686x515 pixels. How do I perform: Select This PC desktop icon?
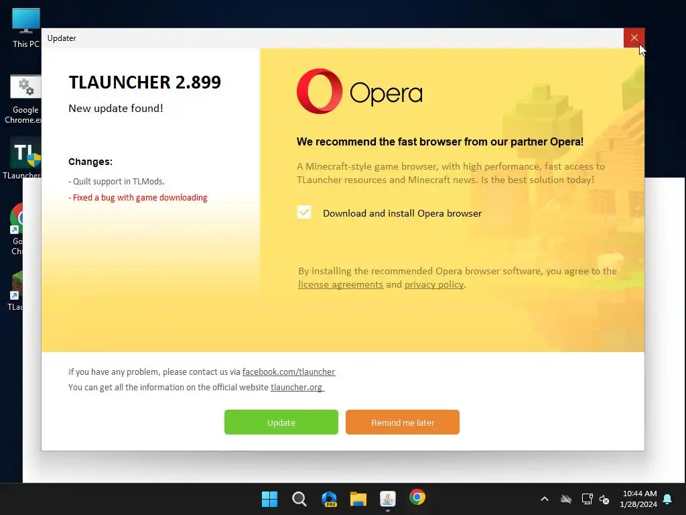coord(26,28)
